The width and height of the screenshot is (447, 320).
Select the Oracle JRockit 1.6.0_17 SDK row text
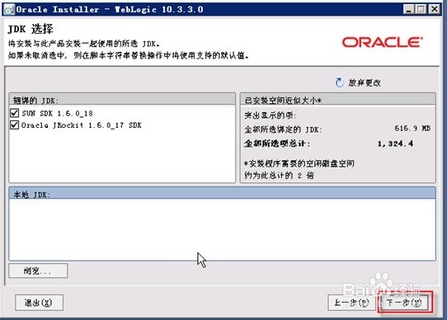(x=82, y=125)
